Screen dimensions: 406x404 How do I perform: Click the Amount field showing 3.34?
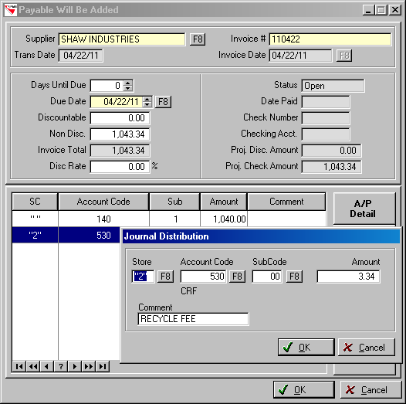click(349, 277)
